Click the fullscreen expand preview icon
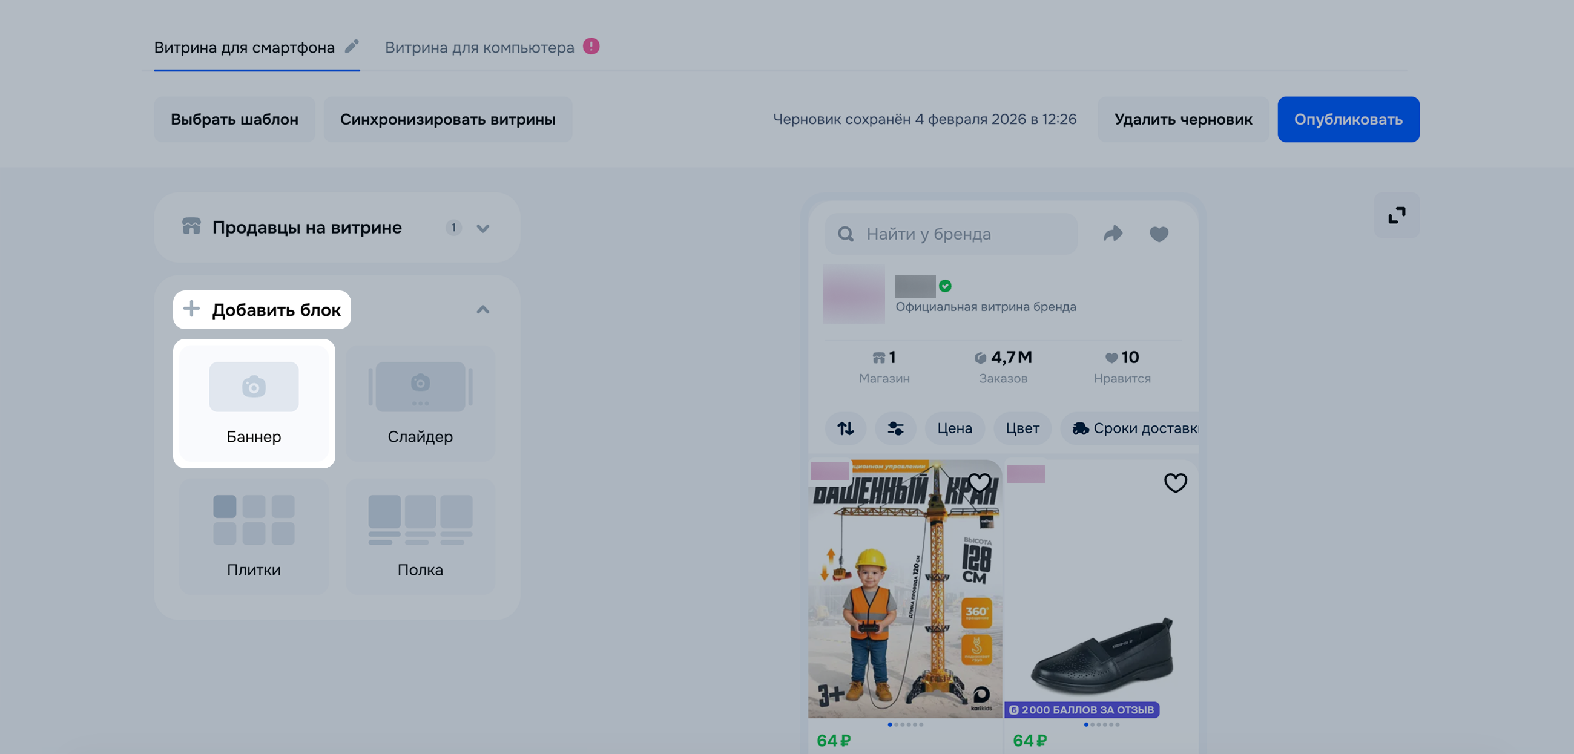Image resolution: width=1574 pixels, height=754 pixels. tap(1397, 215)
